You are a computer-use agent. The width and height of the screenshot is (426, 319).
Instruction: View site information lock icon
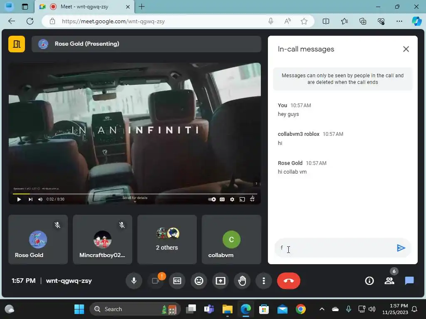click(x=52, y=21)
